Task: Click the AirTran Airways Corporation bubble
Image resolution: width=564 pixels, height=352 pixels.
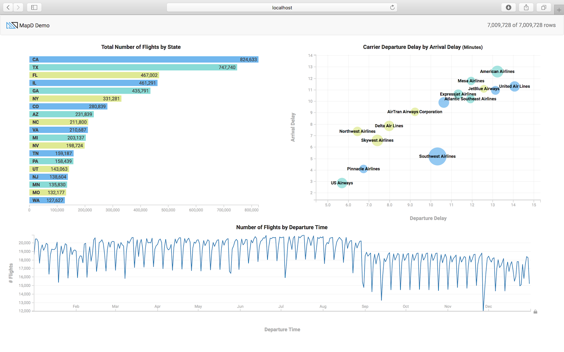Action: (415, 112)
